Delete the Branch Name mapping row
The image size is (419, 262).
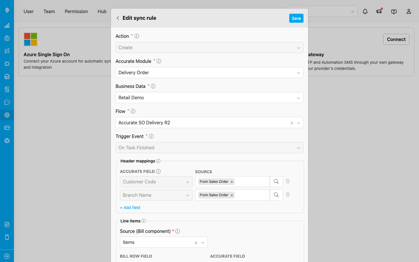288,194
